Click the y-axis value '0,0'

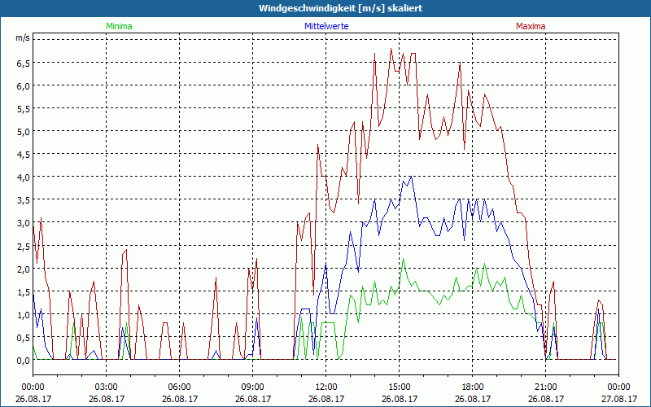point(24,361)
